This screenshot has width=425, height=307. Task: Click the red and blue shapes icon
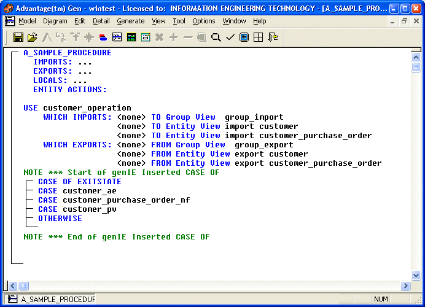[x=103, y=37]
